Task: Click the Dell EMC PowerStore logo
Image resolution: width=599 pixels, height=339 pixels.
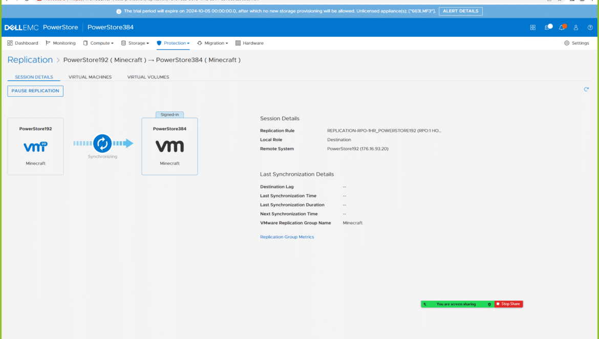Action: 41,28
